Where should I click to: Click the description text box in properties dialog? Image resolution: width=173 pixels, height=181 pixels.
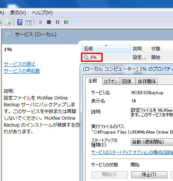(x=152, y=114)
